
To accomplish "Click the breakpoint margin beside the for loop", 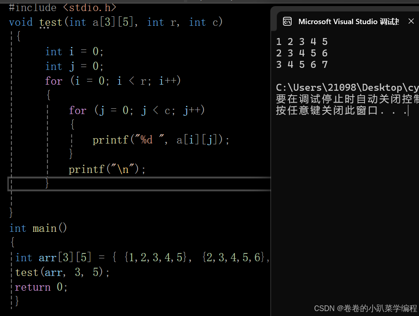I will [x=4, y=81].
